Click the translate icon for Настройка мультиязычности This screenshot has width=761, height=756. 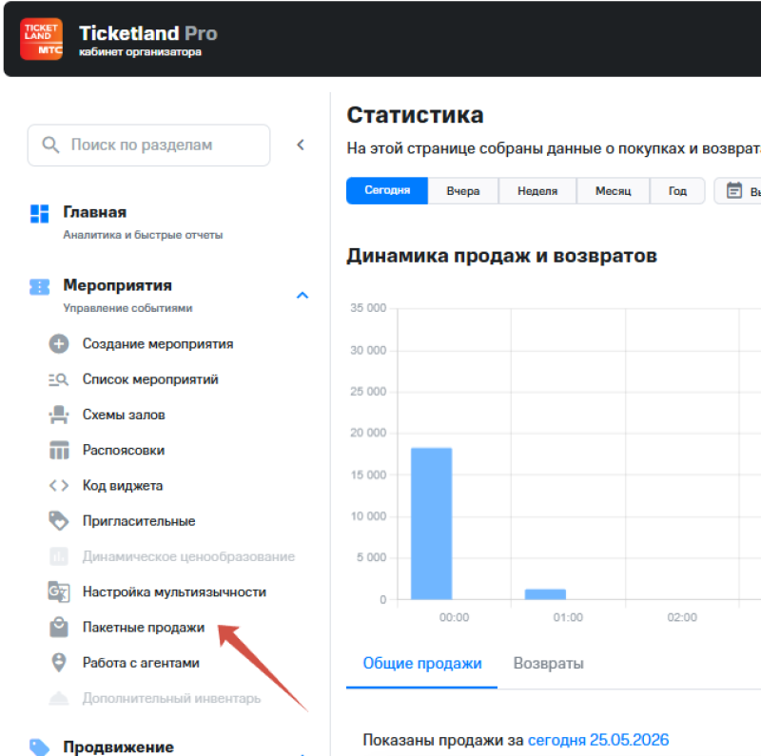59,592
